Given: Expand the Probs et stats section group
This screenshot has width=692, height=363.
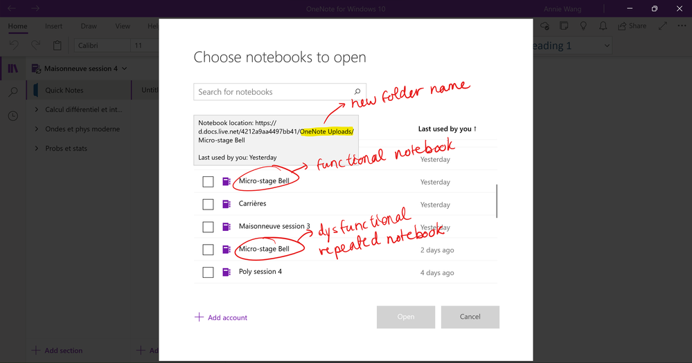Looking at the screenshot, I should (x=37, y=148).
